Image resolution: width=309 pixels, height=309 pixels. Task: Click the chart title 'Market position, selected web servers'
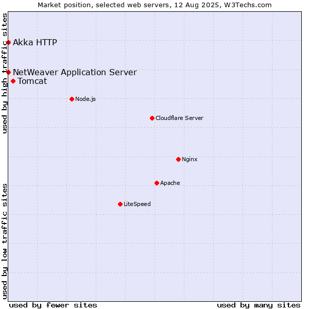click(x=104, y=5)
